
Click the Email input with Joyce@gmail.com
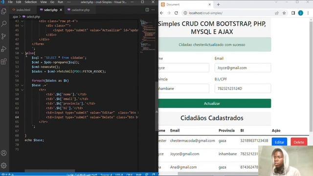pos(243,68)
